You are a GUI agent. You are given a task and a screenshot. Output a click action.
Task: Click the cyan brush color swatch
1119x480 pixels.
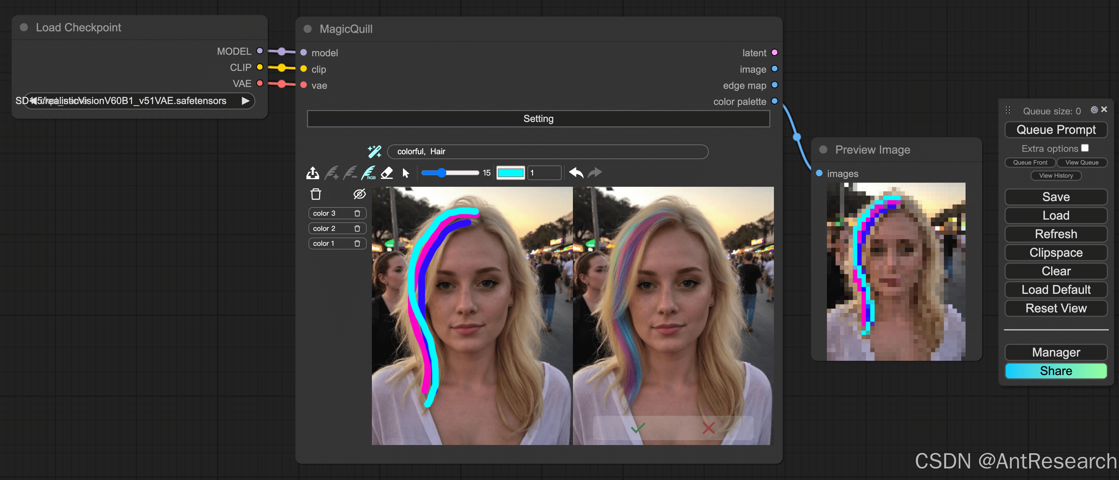[x=510, y=173]
